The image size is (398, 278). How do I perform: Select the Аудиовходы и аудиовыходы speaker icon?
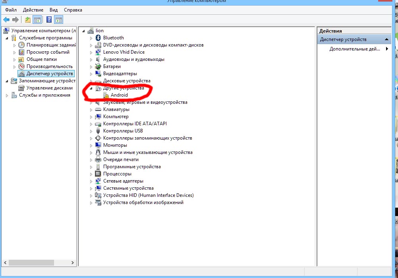tap(98, 59)
